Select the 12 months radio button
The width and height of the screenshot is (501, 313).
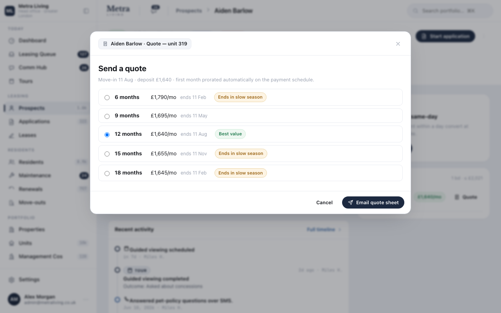point(107,135)
